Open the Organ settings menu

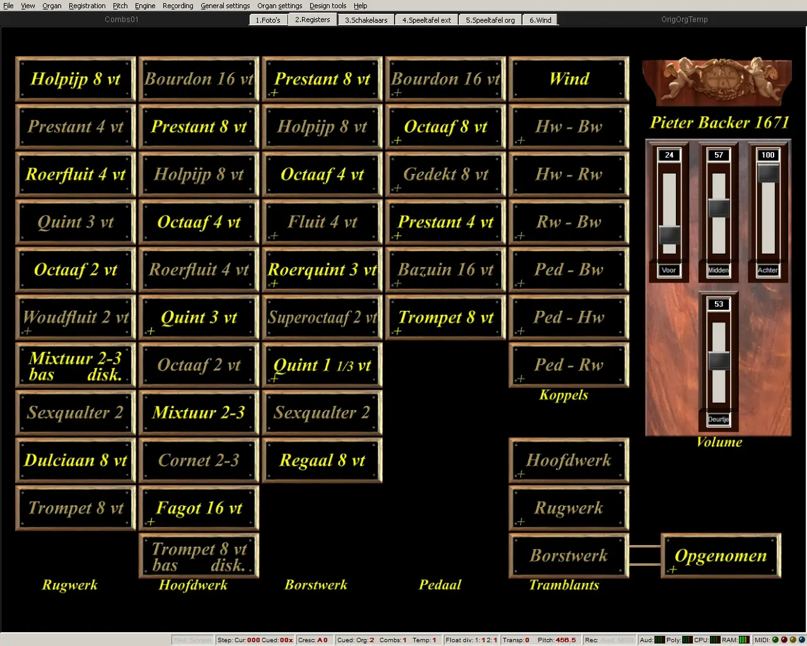click(279, 6)
